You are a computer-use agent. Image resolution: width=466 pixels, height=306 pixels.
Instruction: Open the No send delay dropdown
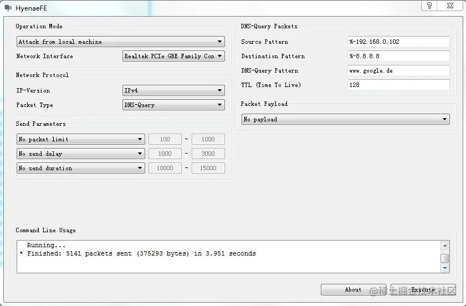(x=80, y=154)
